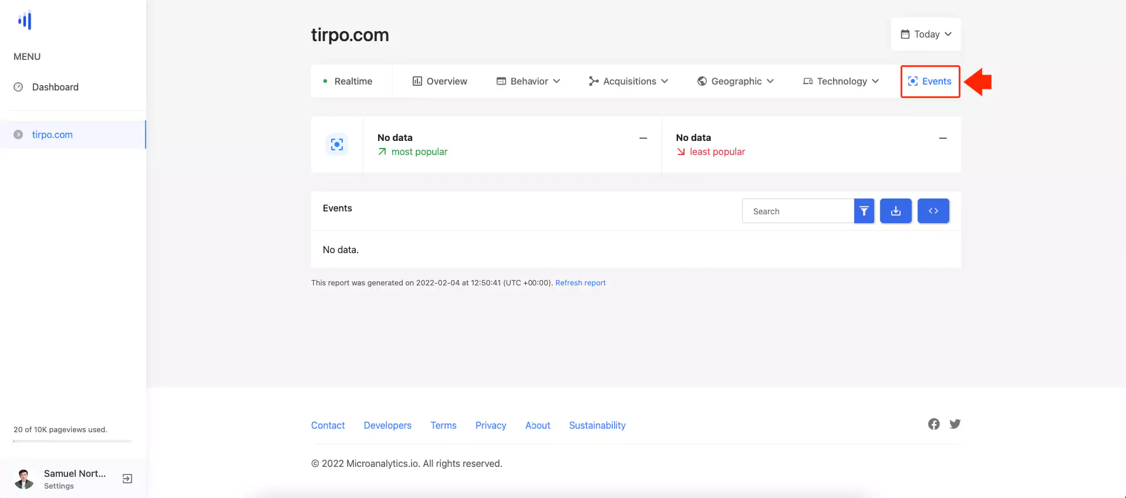Switch to the Realtime tab
This screenshot has width=1126, height=498.
tap(348, 81)
